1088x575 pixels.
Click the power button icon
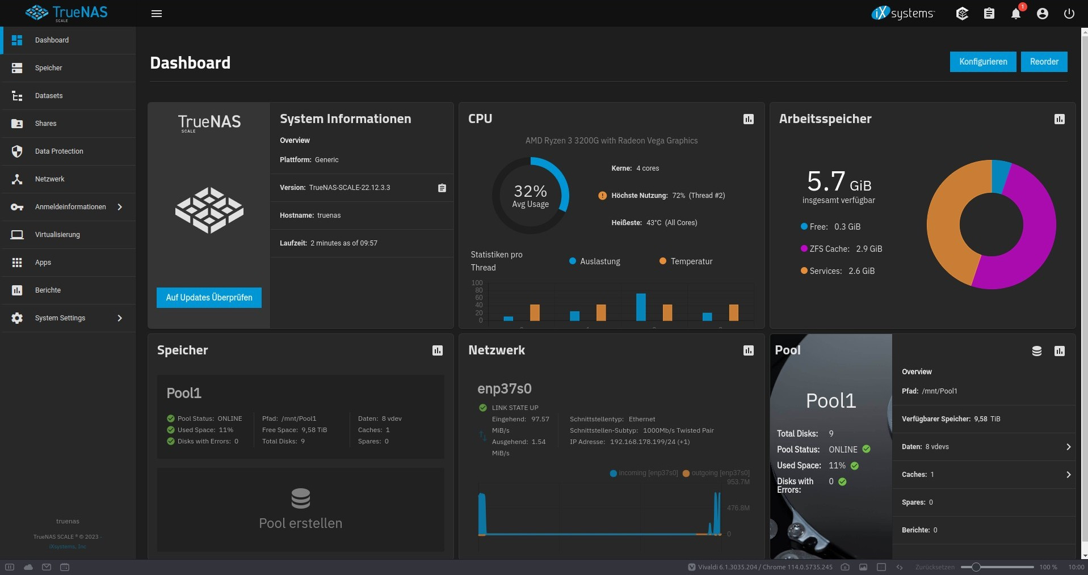(x=1069, y=14)
